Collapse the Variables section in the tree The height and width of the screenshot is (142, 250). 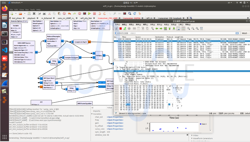[x=92, y=114]
